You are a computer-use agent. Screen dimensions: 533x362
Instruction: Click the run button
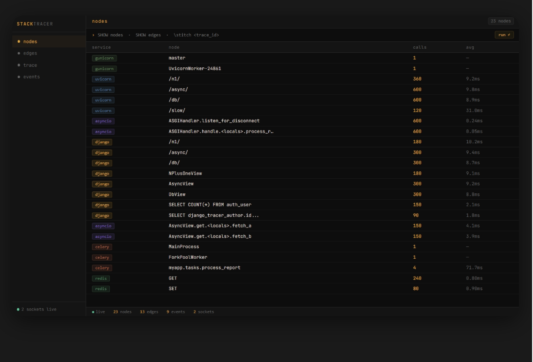[504, 35]
